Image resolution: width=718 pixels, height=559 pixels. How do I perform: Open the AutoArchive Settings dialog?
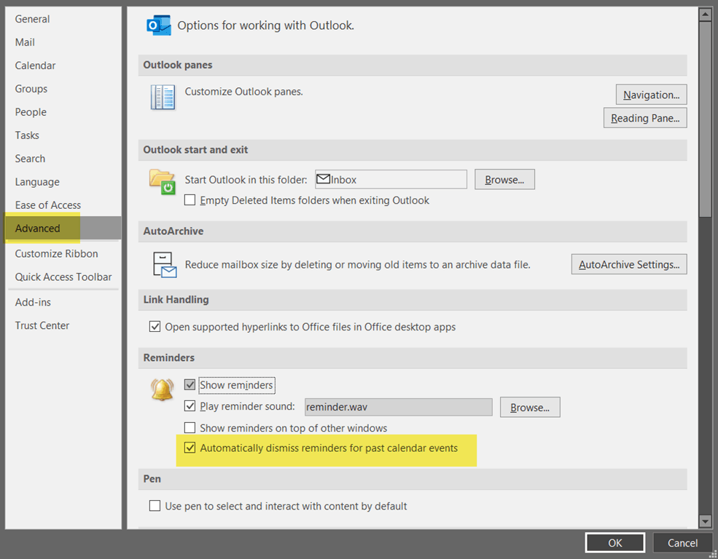(628, 265)
